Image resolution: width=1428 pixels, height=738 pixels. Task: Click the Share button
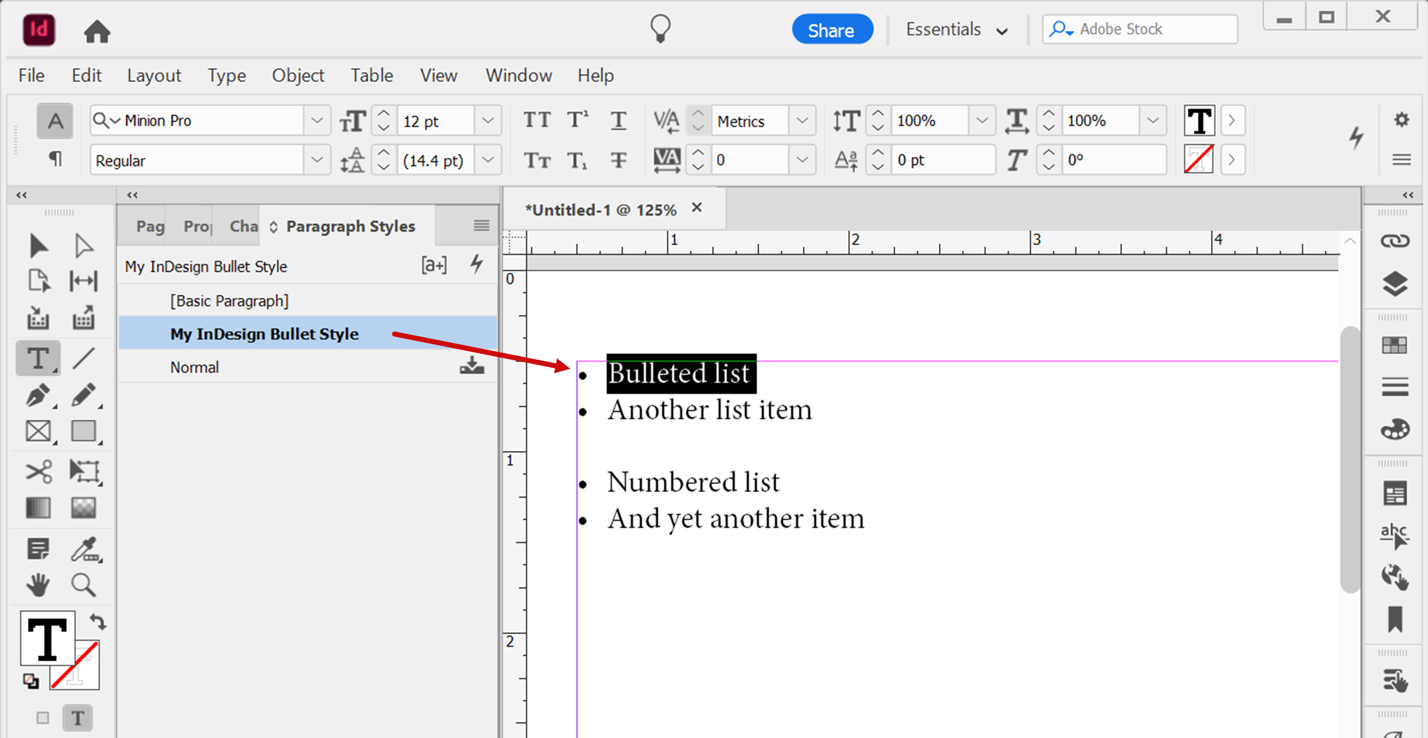832,29
